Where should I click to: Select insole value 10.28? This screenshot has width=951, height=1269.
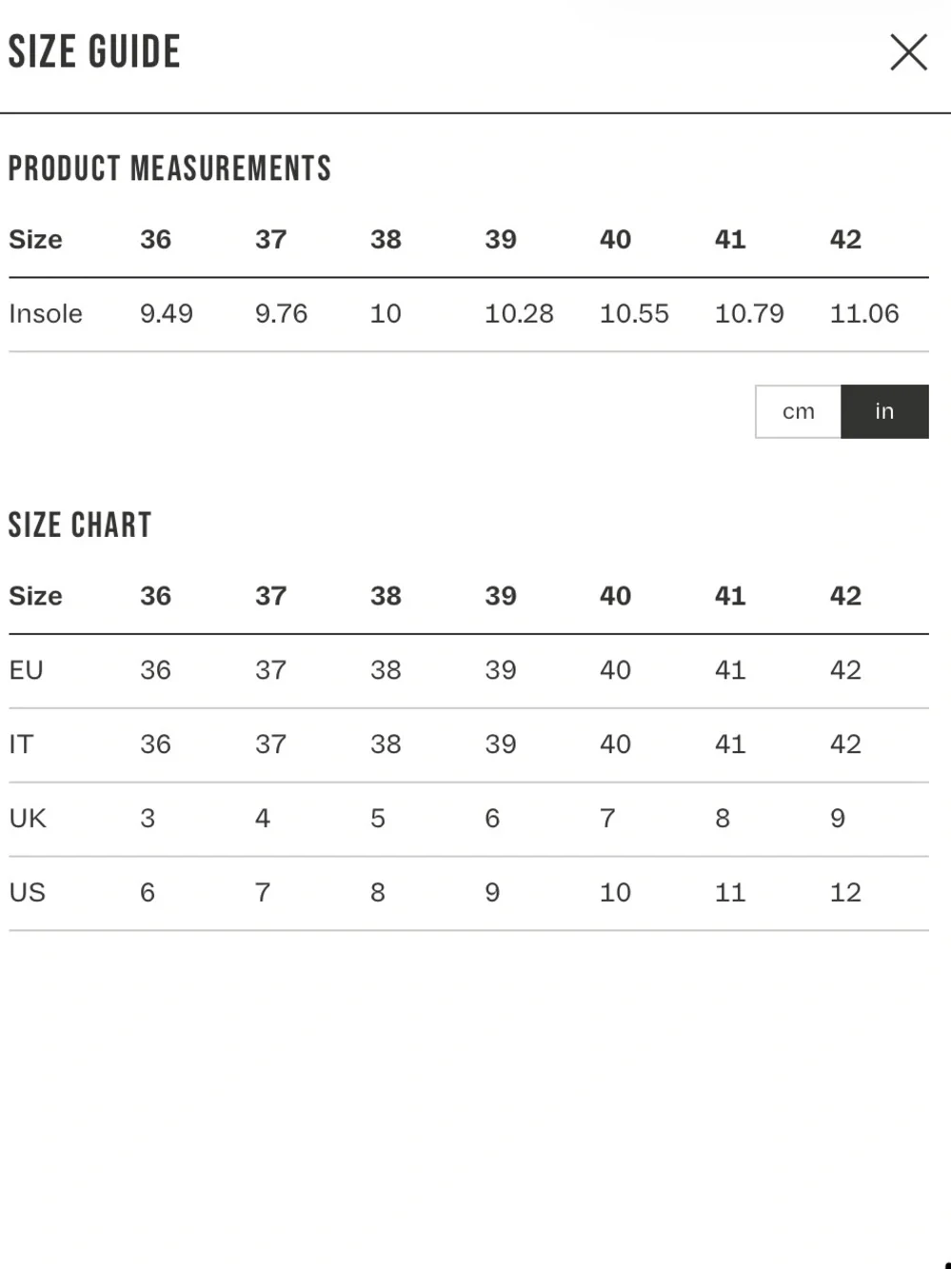(519, 313)
